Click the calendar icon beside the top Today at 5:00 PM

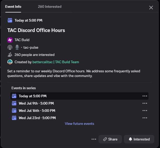(10, 20)
